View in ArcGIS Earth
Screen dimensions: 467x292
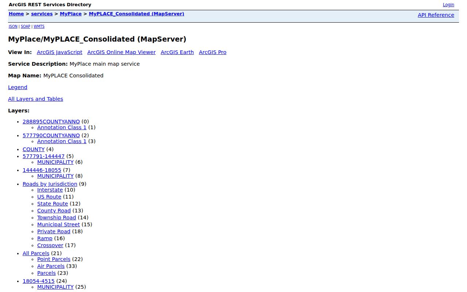point(177,52)
